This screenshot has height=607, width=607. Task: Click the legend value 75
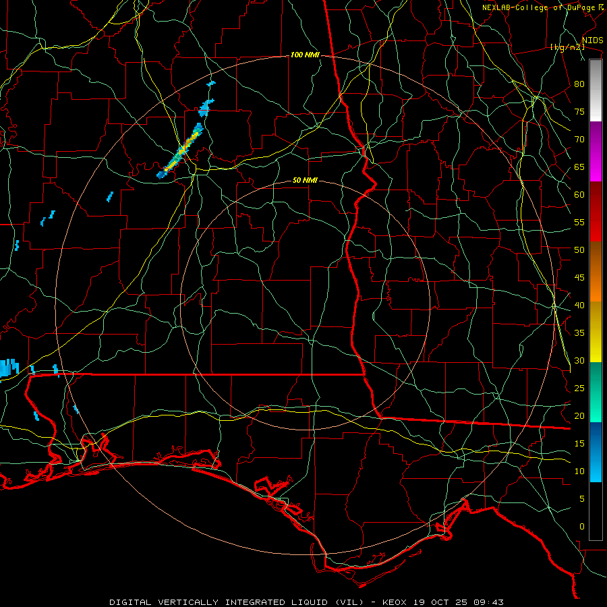(x=579, y=112)
